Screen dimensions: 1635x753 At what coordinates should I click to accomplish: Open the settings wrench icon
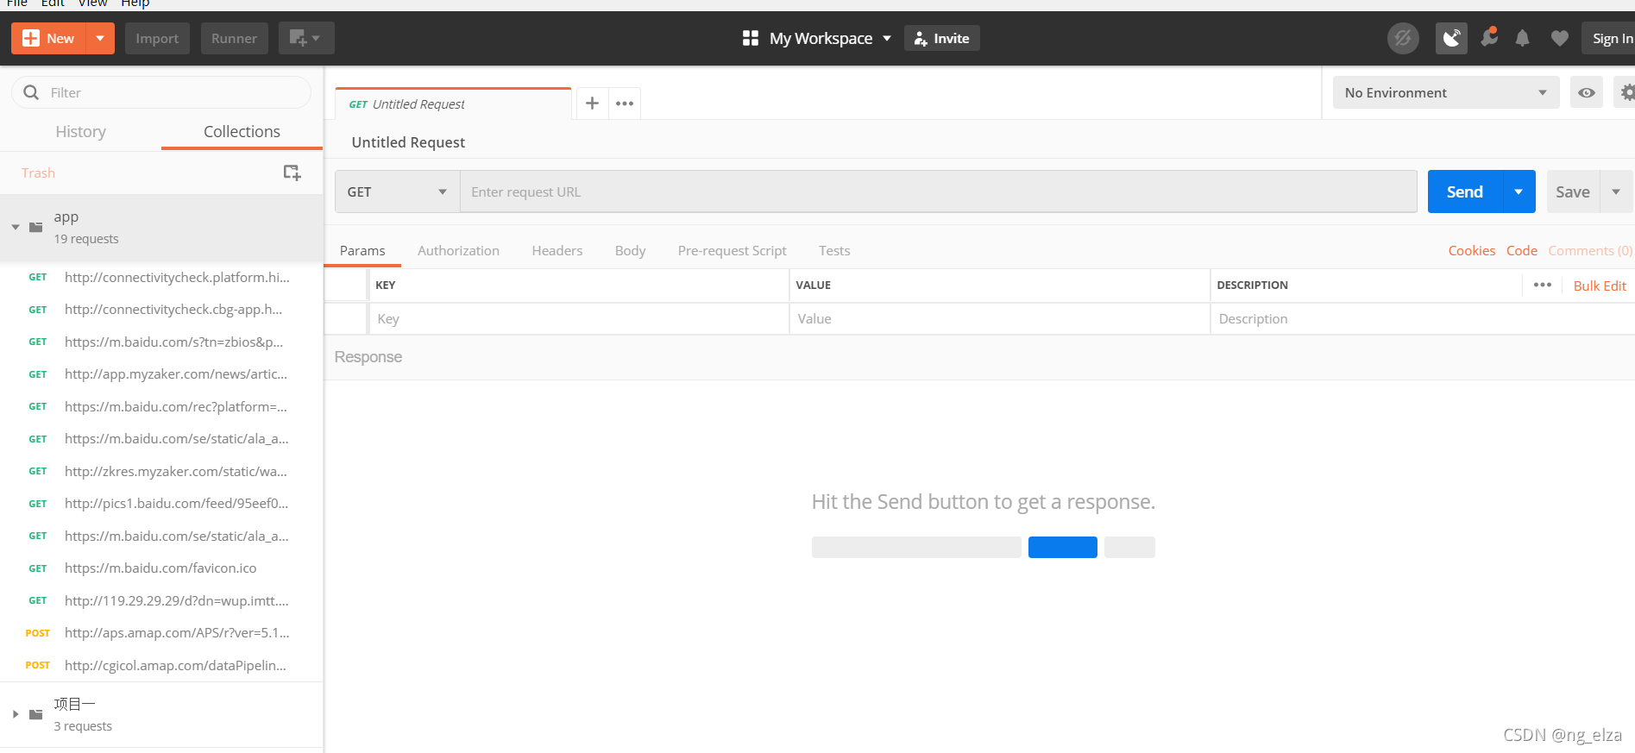coord(1489,38)
